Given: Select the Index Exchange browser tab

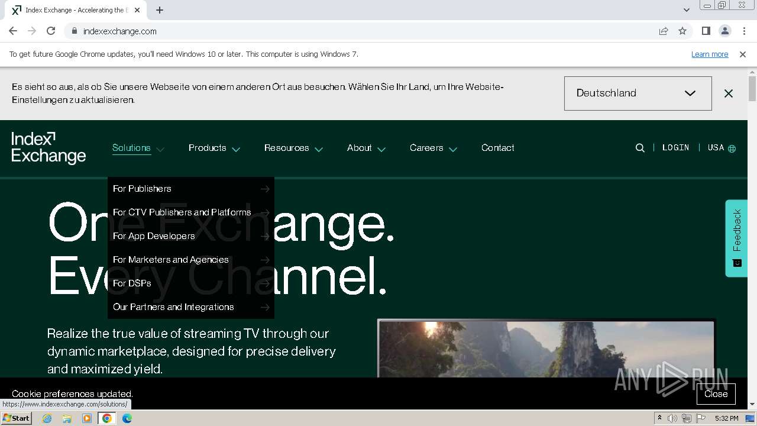Looking at the screenshot, I should pyautogui.click(x=77, y=10).
